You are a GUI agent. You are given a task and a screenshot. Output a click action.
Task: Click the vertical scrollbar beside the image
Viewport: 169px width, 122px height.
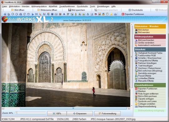pos(131,56)
